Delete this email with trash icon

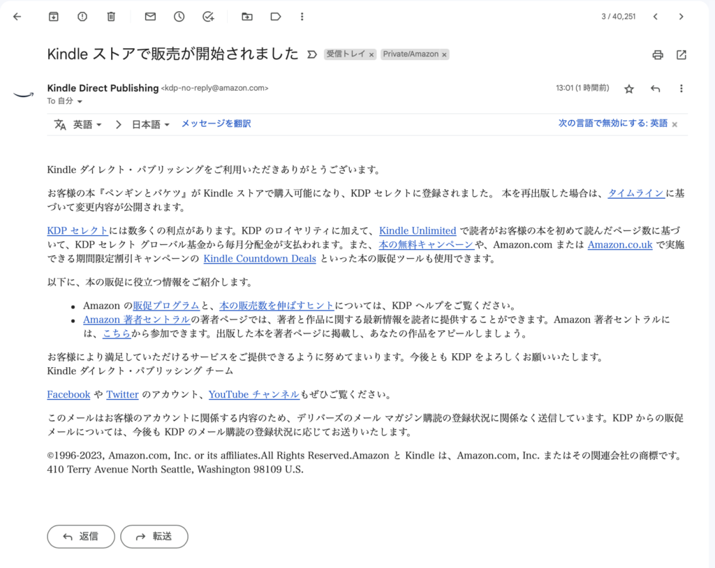click(111, 17)
